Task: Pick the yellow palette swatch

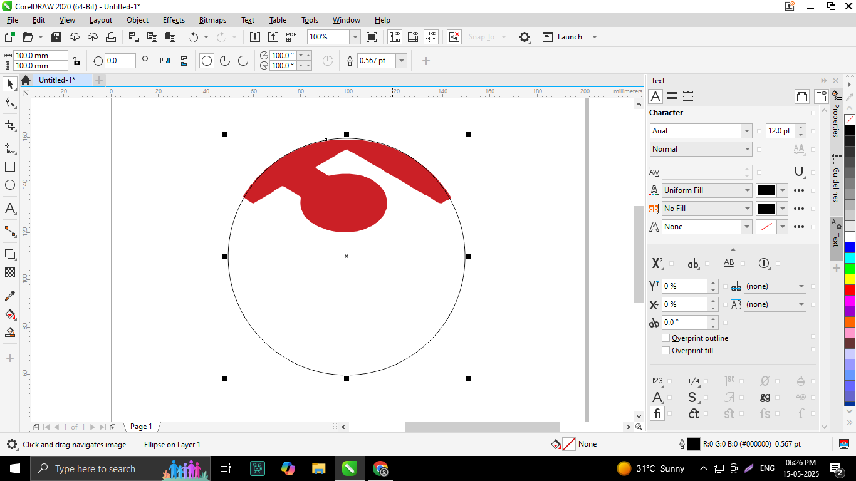Action: point(850,279)
